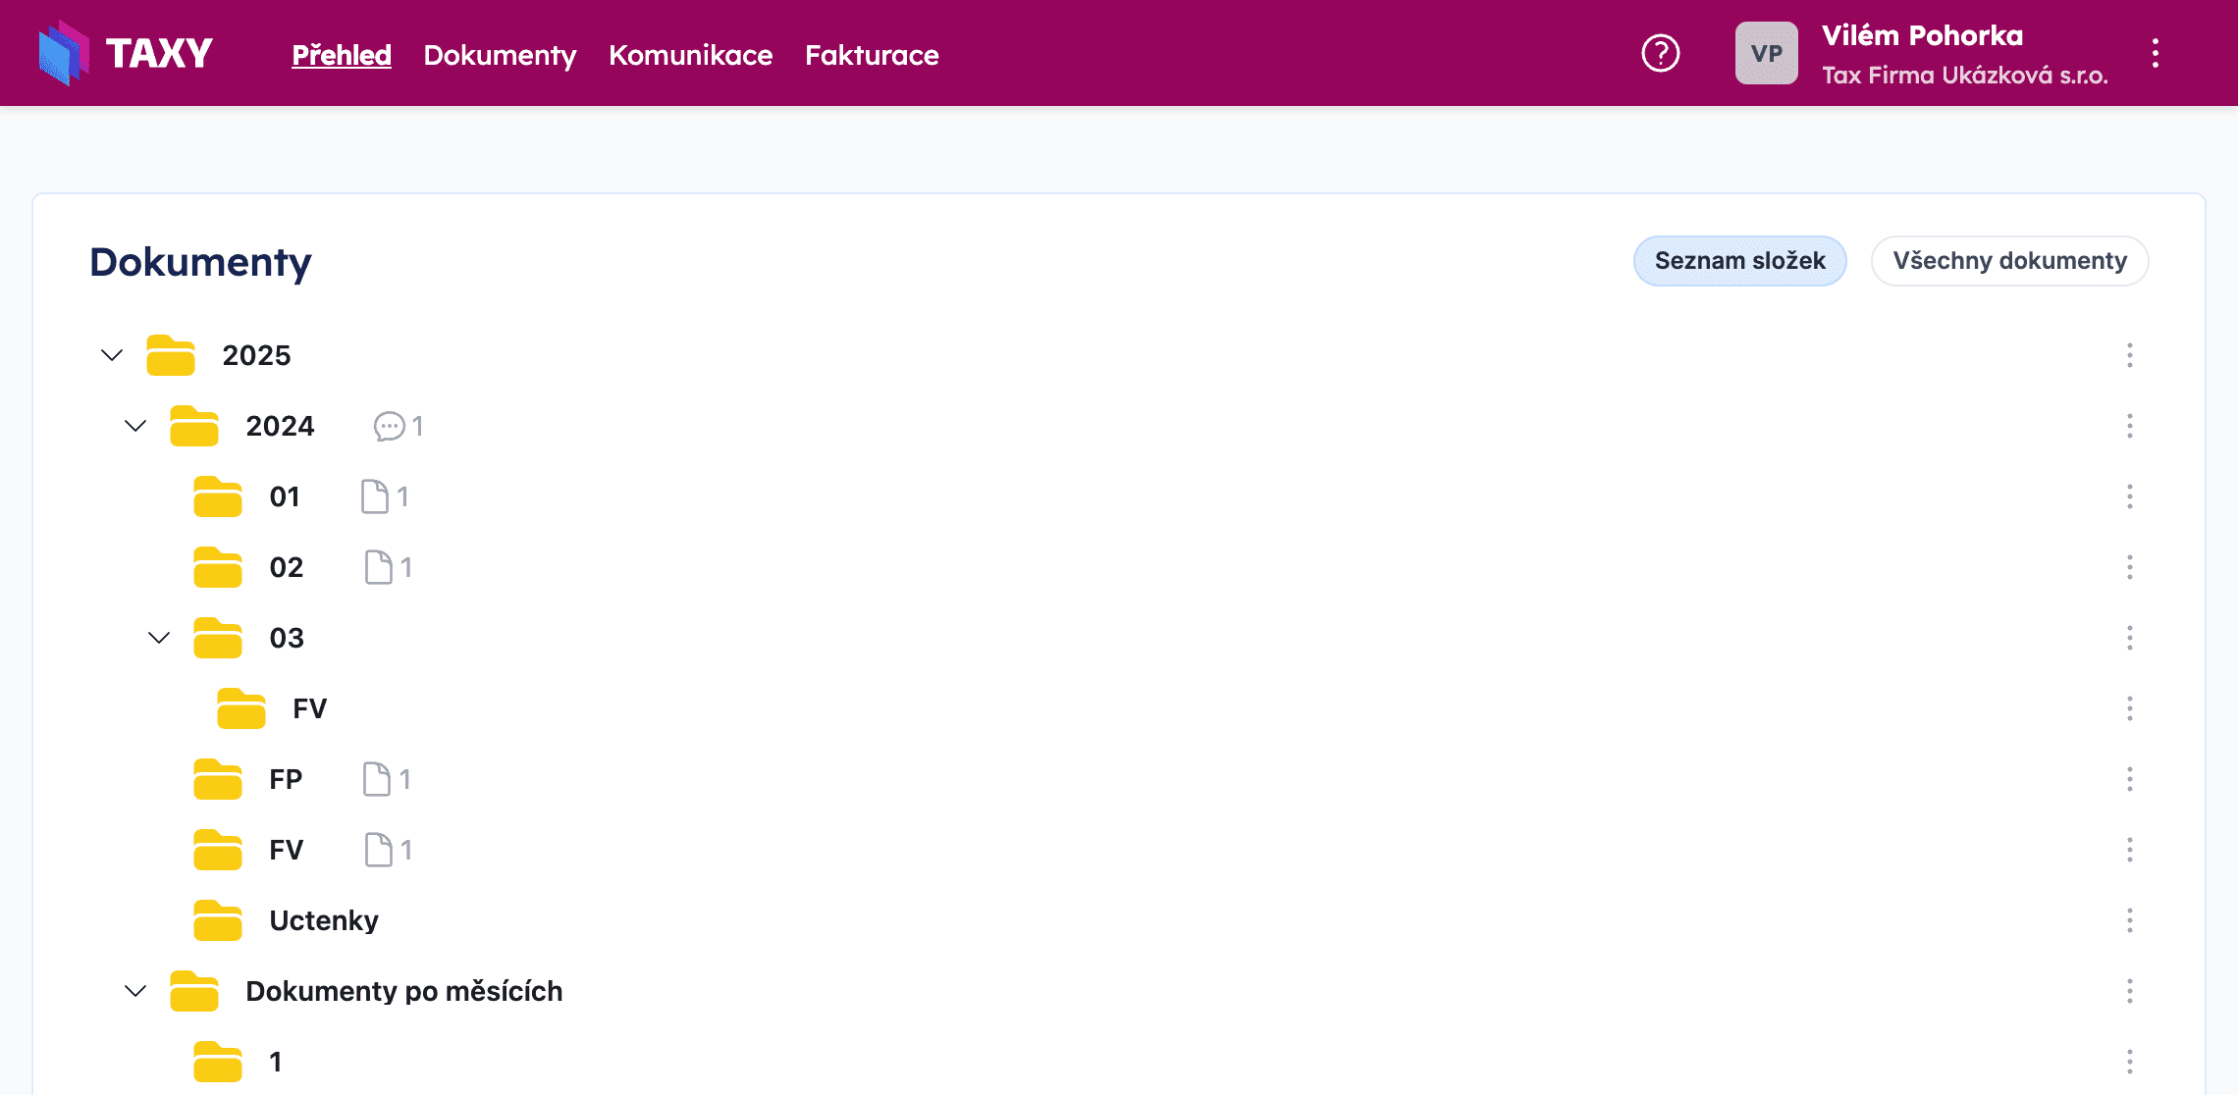Switch to the Všechny dokumenty view
Screen dimensions: 2238x1095
pyautogui.click(x=2009, y=261)
